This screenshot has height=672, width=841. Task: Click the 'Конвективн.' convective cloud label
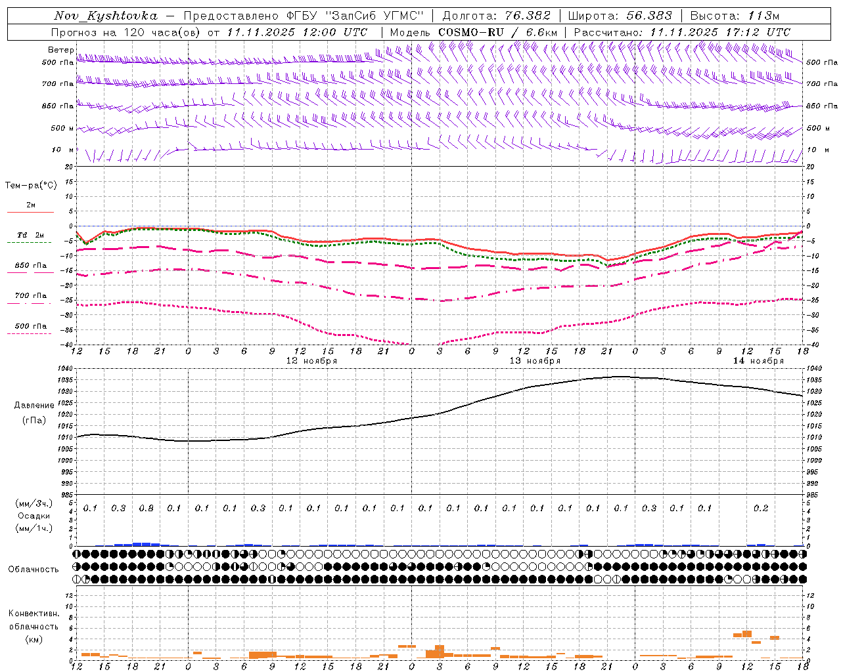pos(34,614)
